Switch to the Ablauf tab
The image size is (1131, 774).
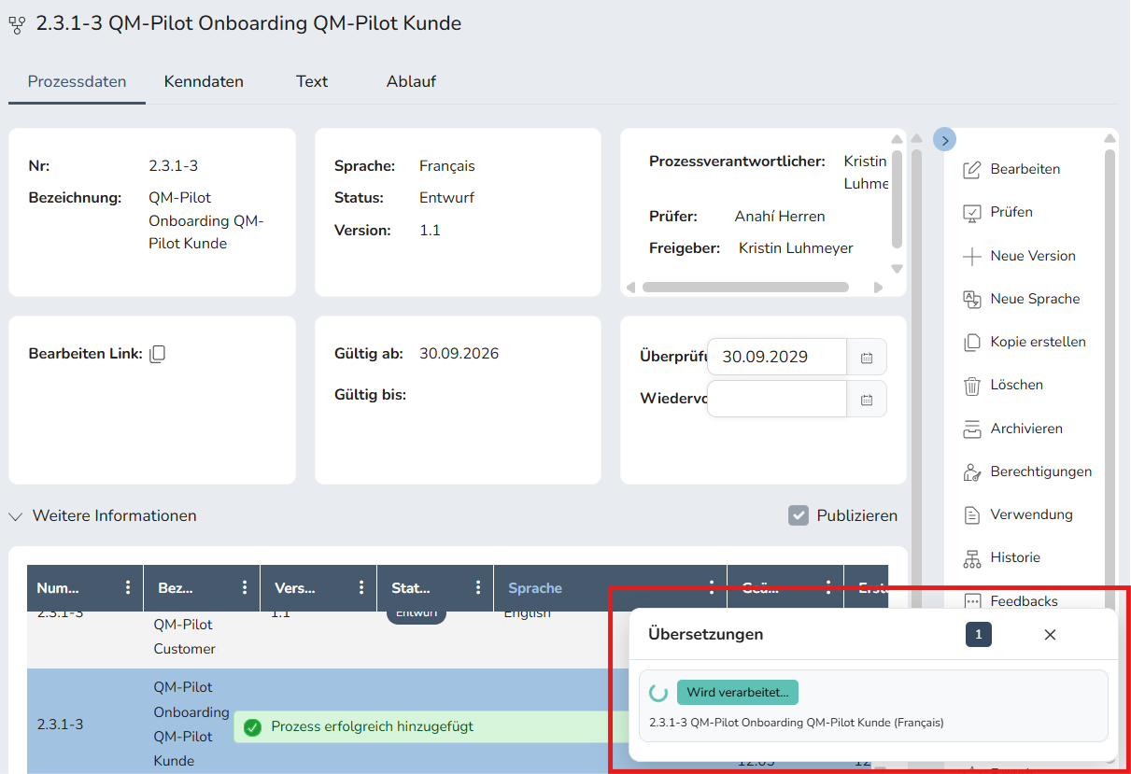pyautogui.click(x=411, y=81)
